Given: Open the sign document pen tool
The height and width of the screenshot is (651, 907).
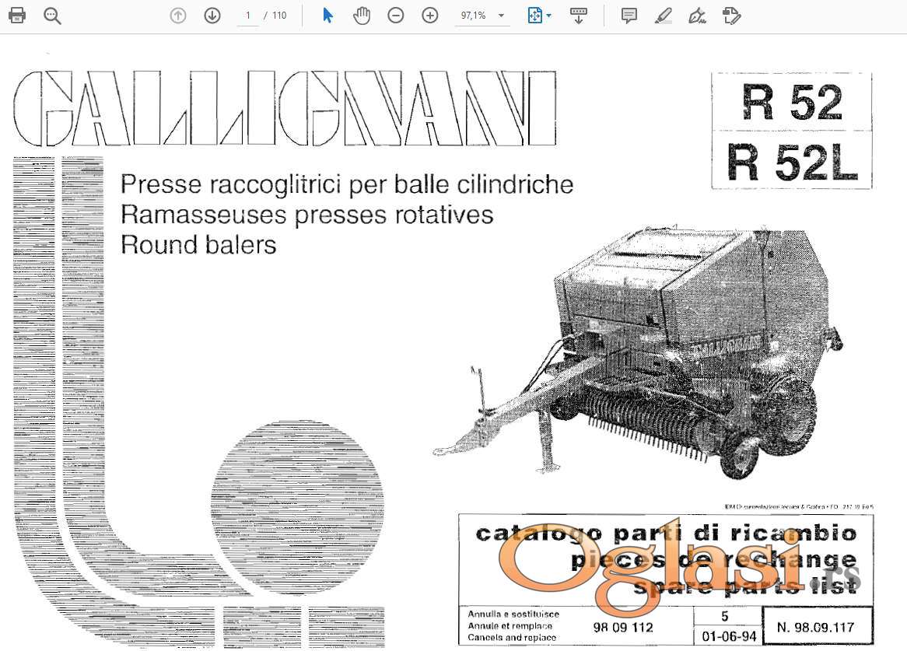Looking at the screenshot, I should [697, 16].
